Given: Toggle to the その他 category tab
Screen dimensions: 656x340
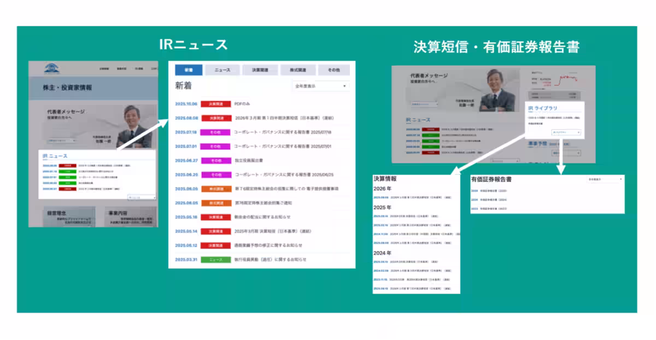Looking at the screenshot, I should 332,69.
